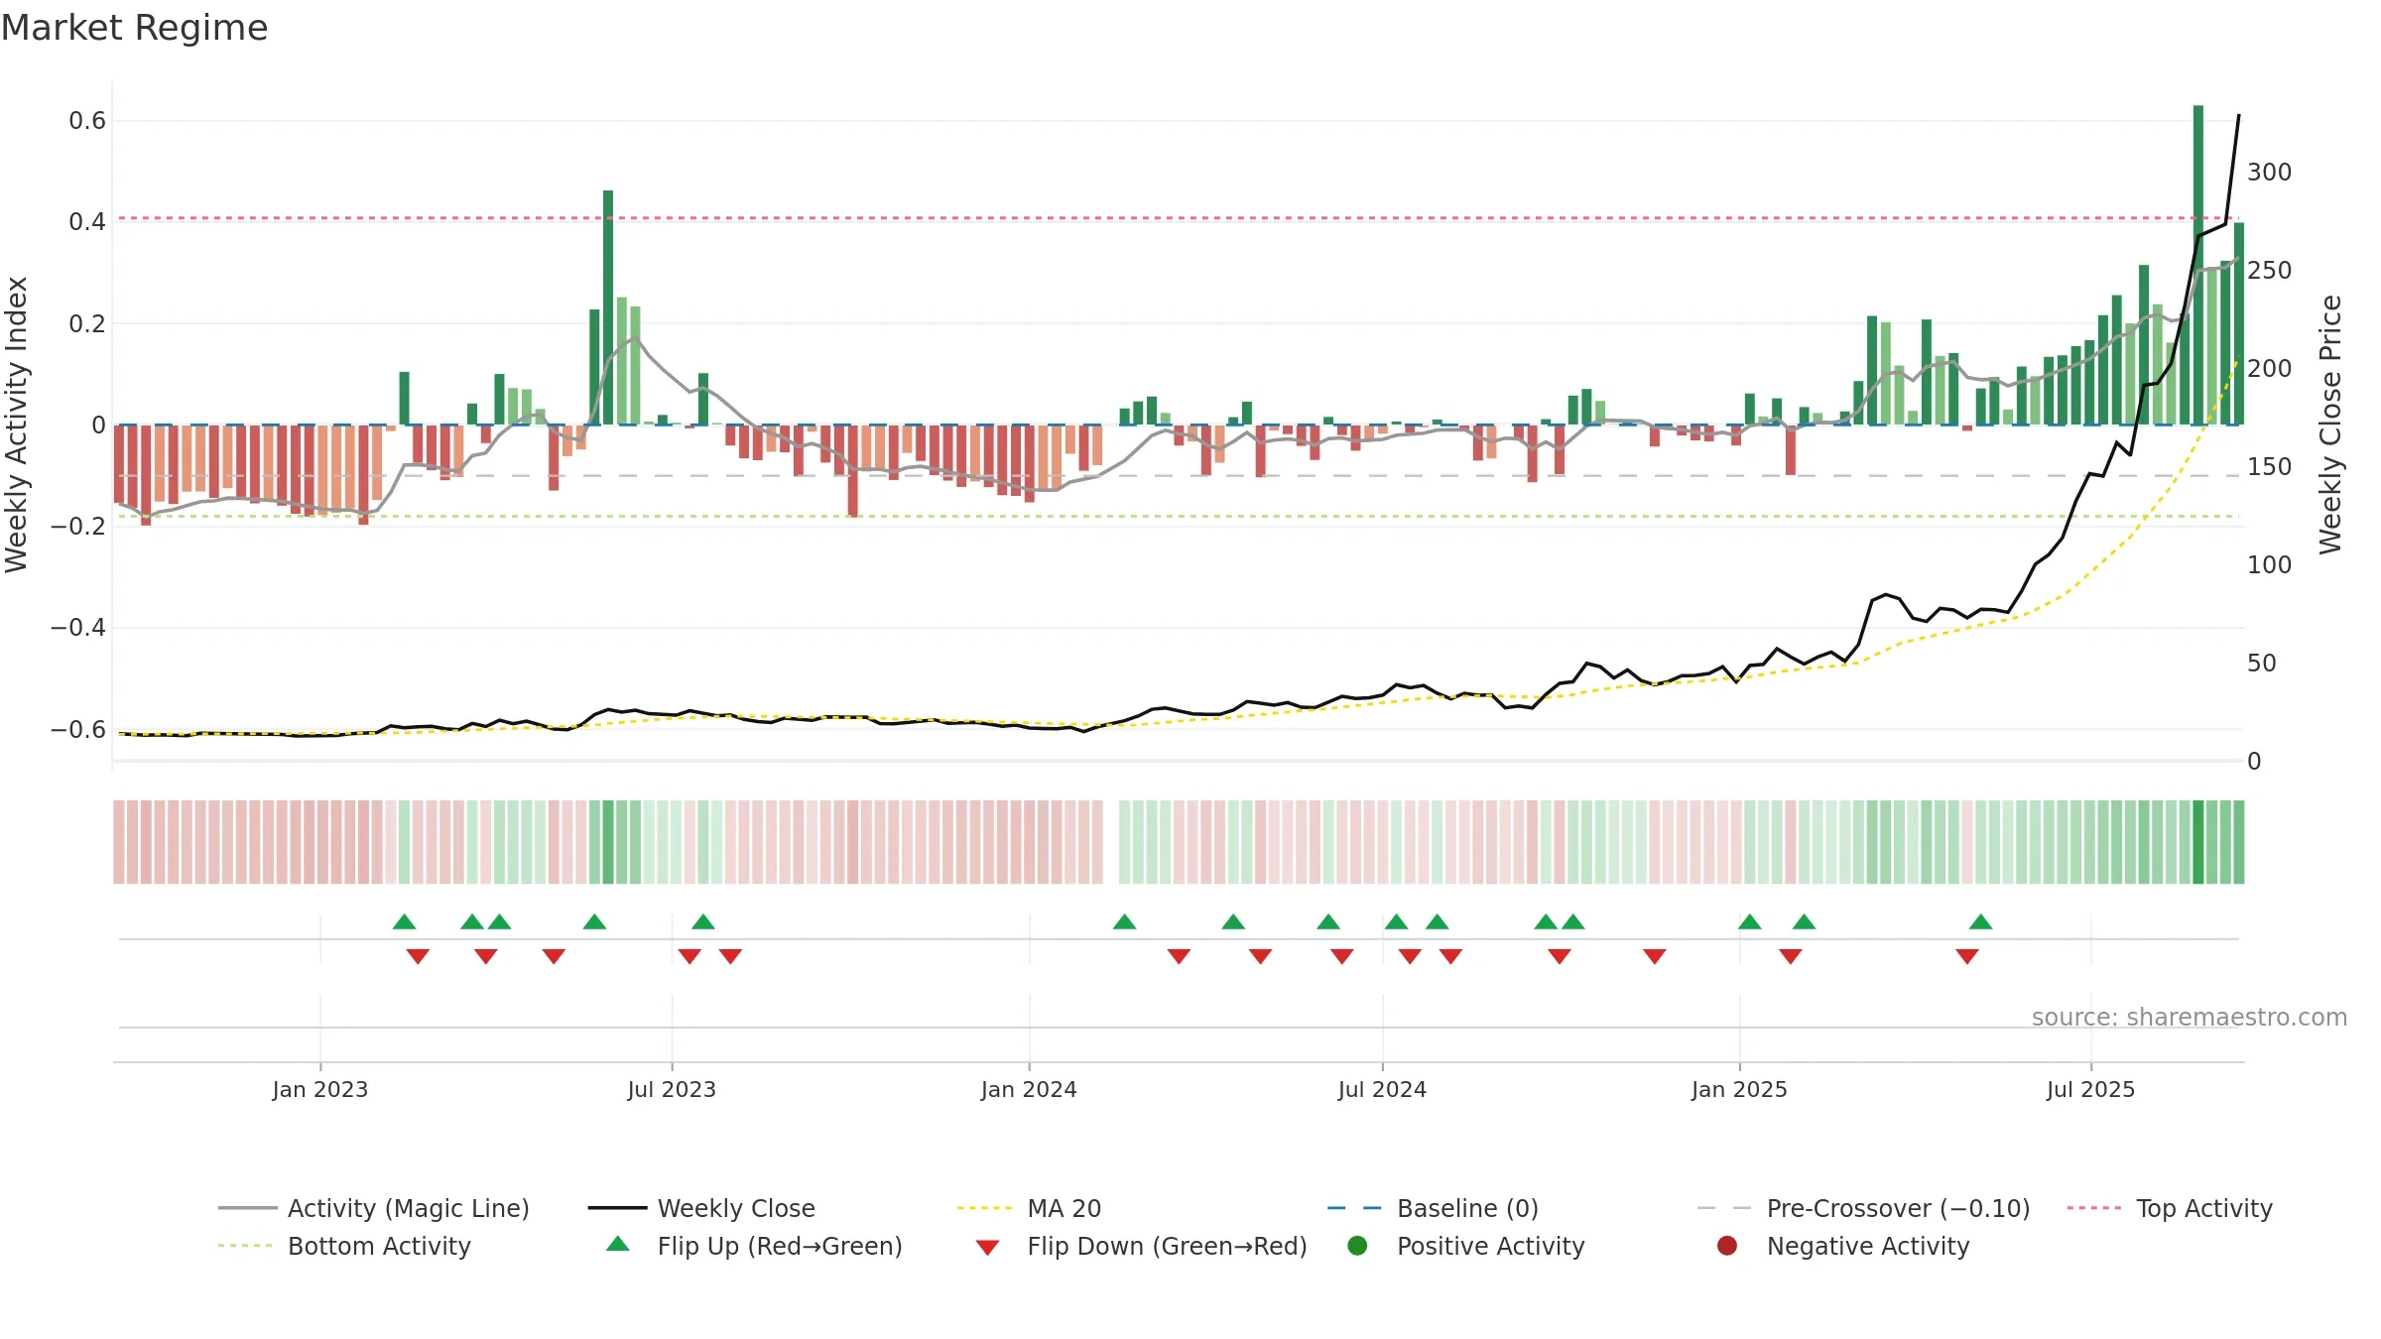This screenshot has height=1339, width=2381.
Task: Click the Jul 2025 x-axis label
Action: pos(2090,1089)
